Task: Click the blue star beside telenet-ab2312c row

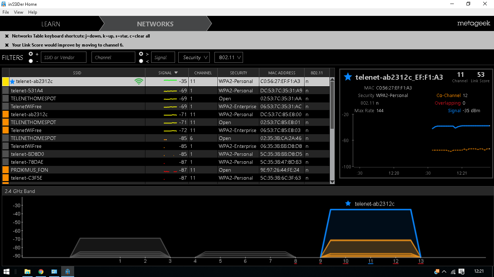Action: (x=12, y=82)
